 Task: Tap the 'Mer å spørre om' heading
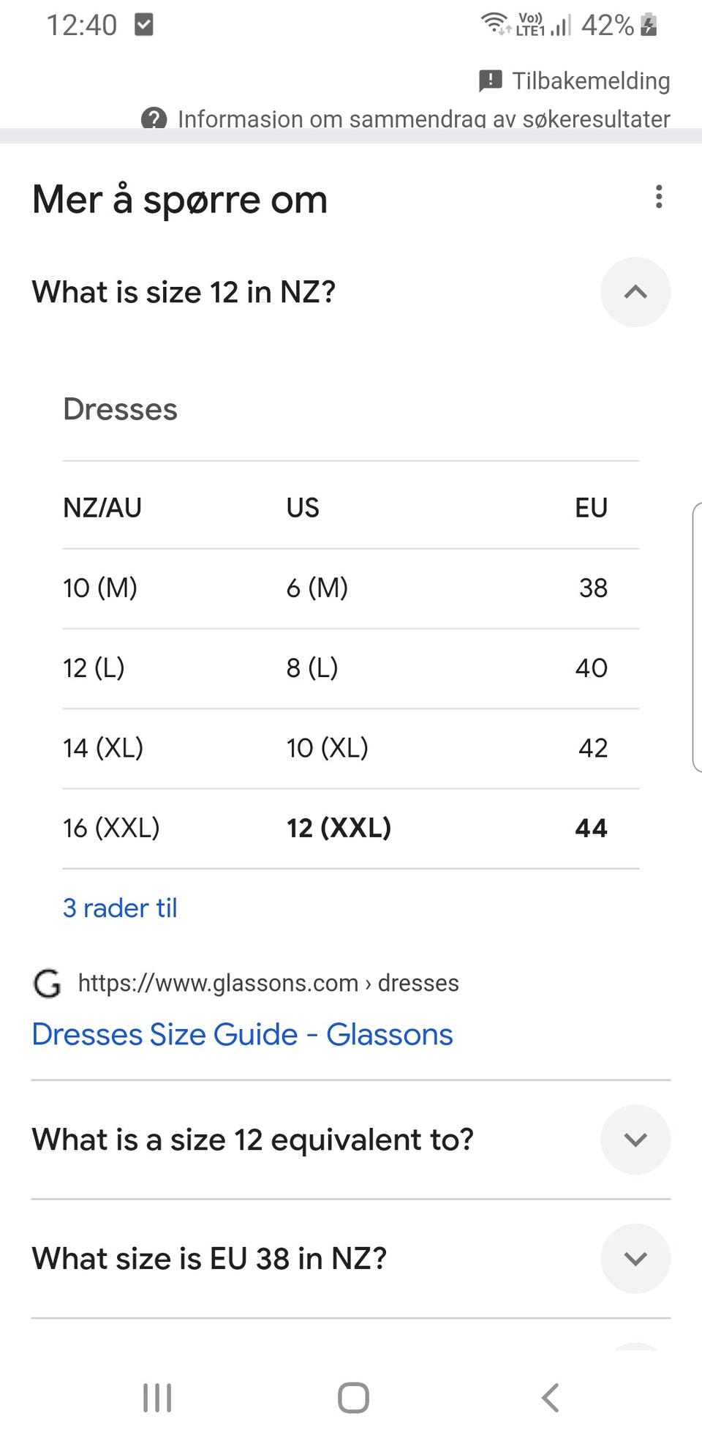(x=180, y=199)
